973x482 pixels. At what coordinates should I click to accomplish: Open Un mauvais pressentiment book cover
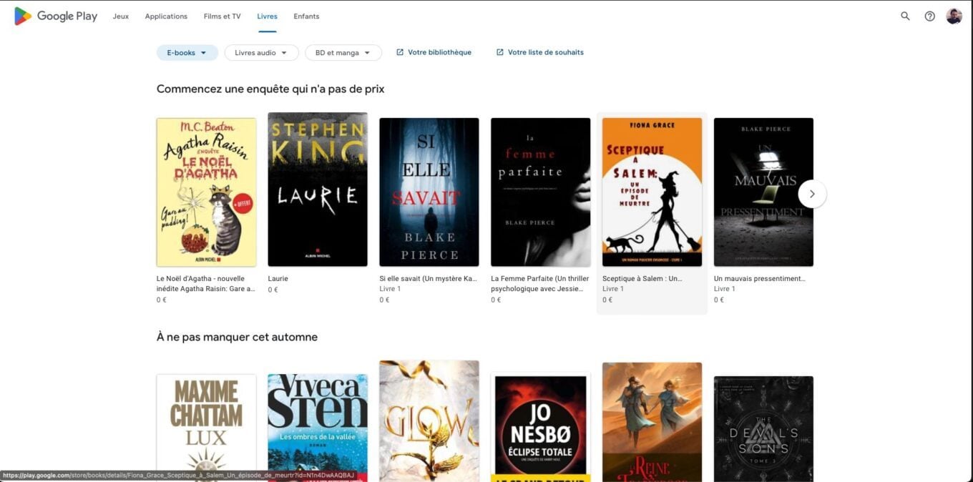[763, 192]
